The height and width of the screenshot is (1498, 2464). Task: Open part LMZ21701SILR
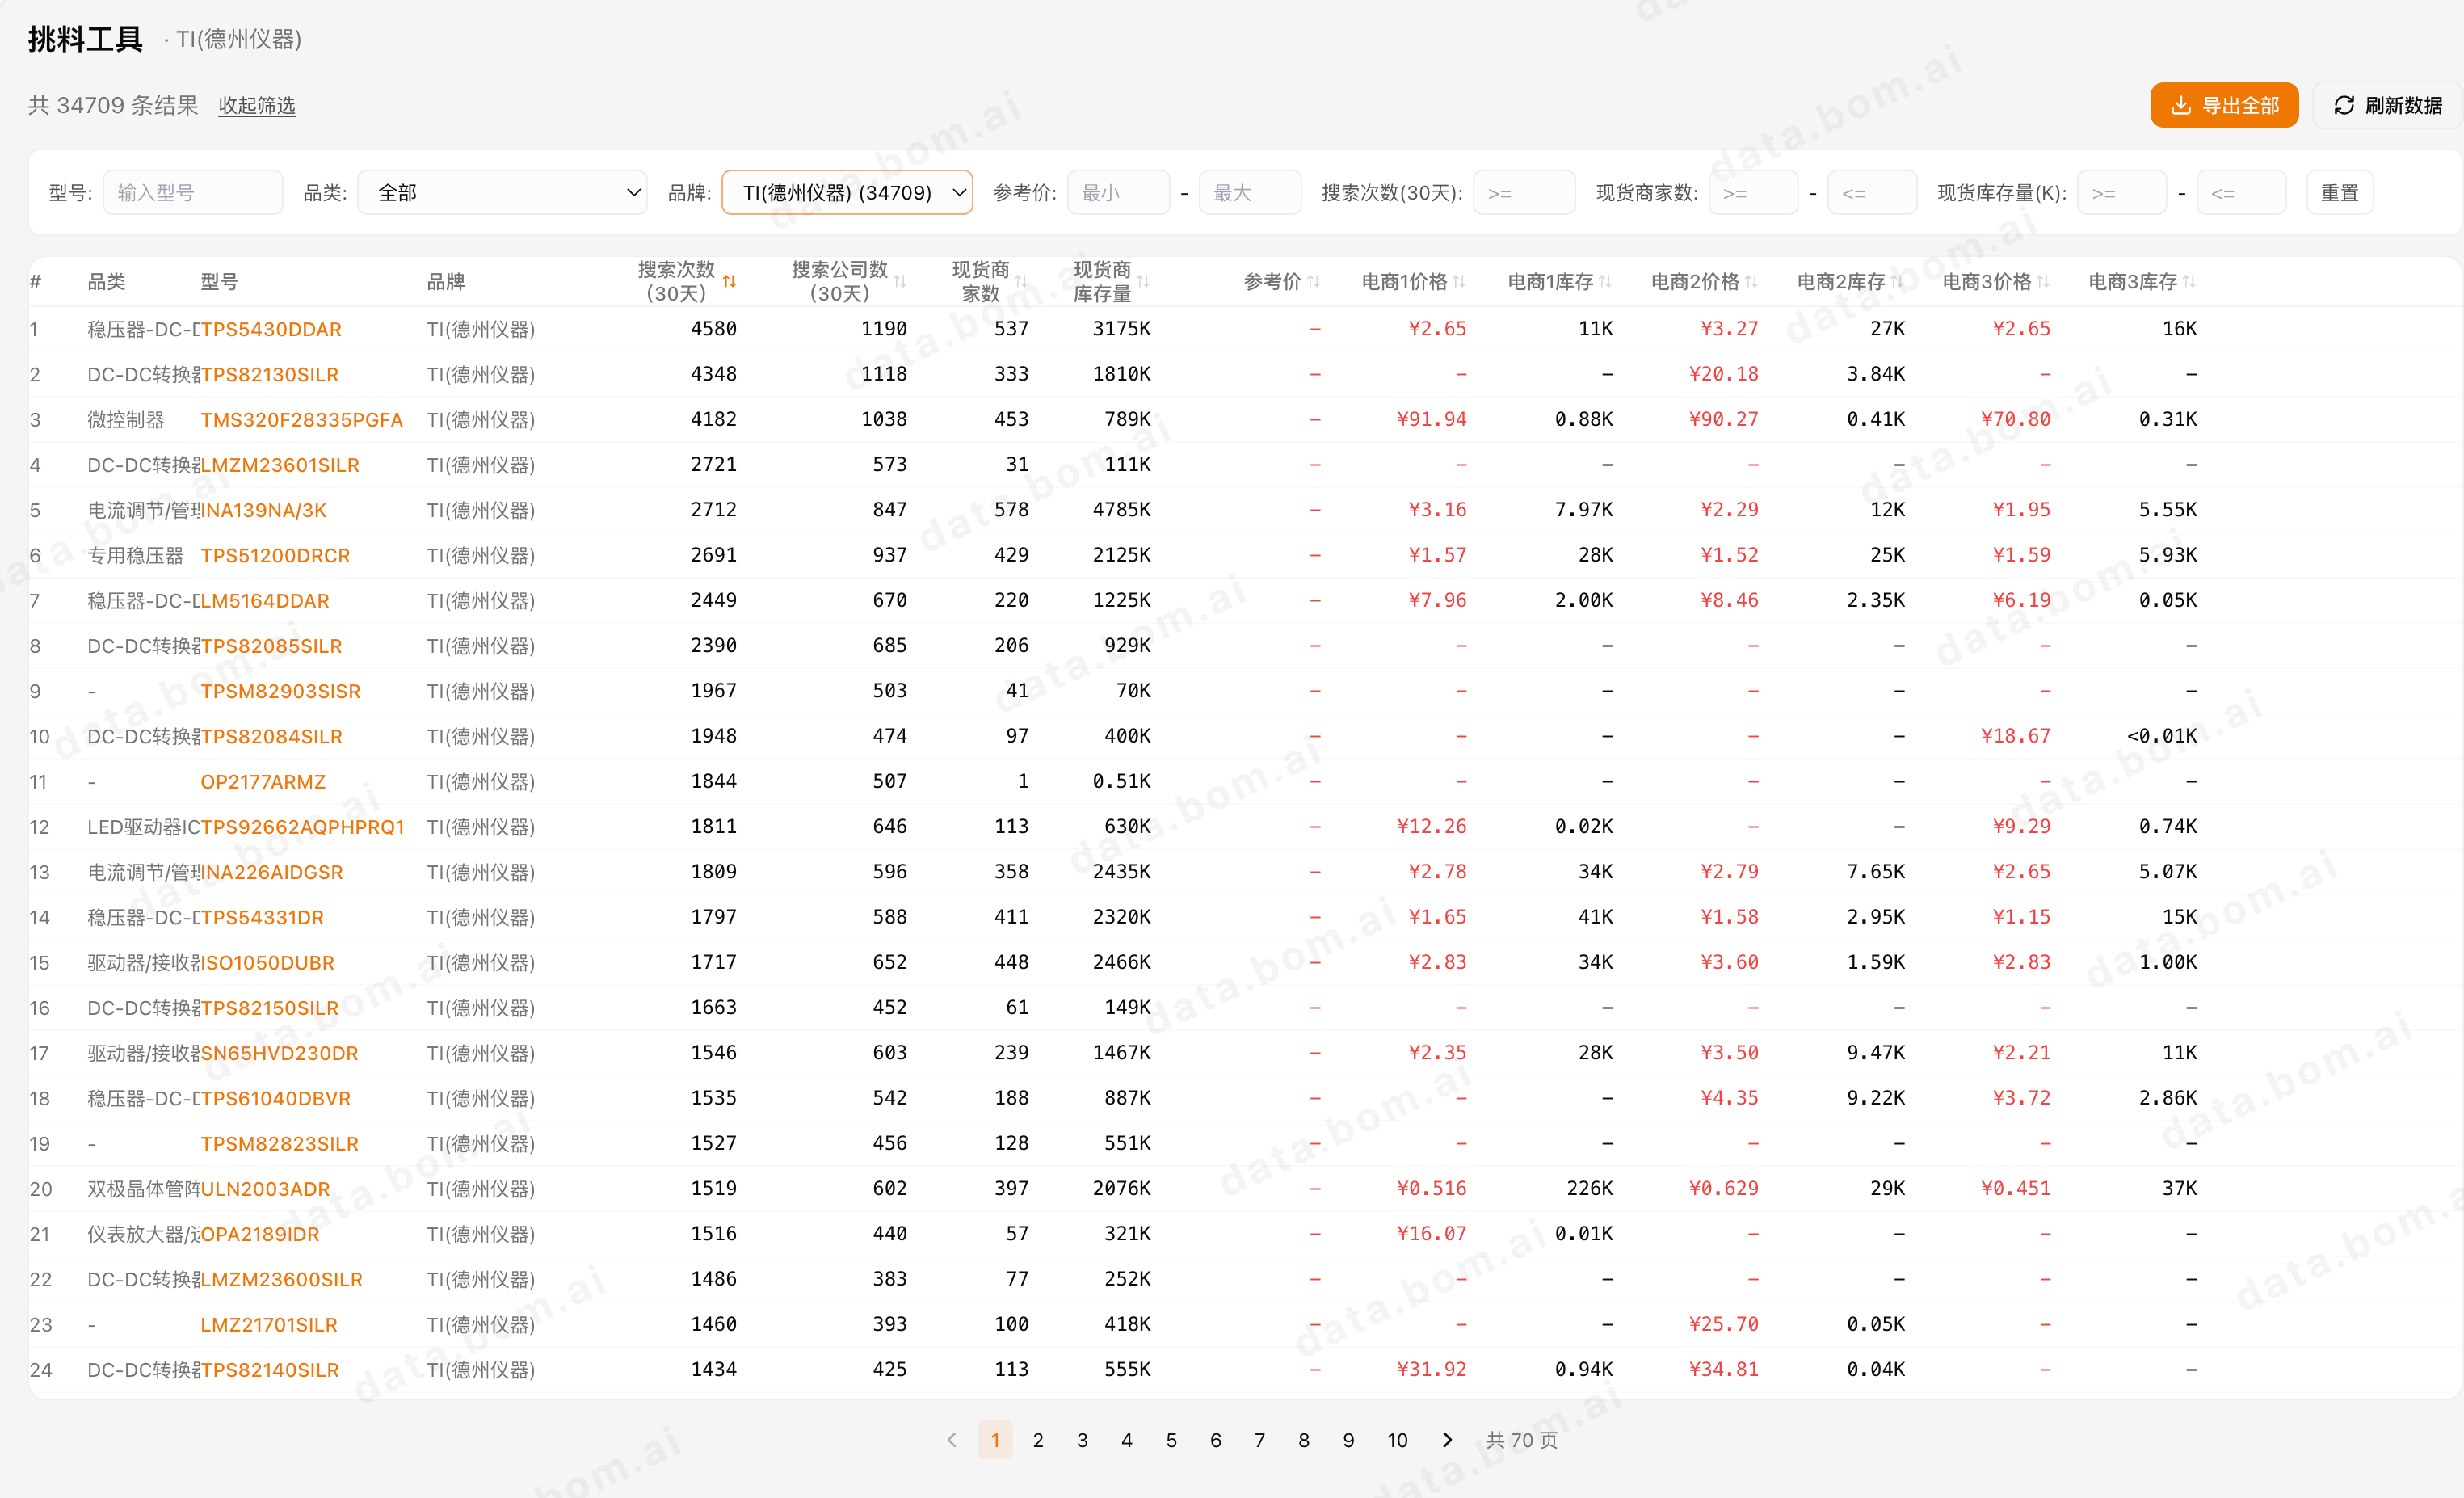point(269,1325)
